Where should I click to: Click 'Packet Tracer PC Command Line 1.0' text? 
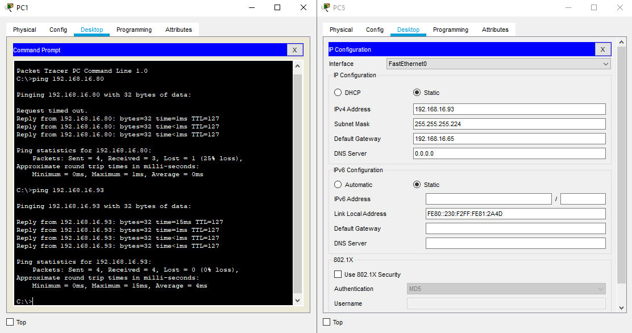(82, 71)
